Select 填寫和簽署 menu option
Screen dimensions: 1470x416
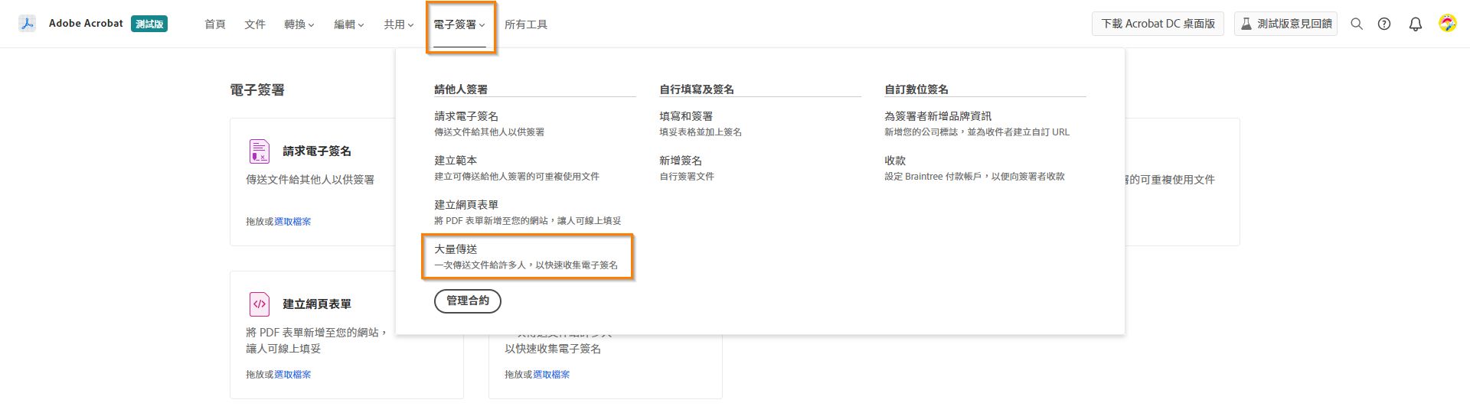click(686, 116)
